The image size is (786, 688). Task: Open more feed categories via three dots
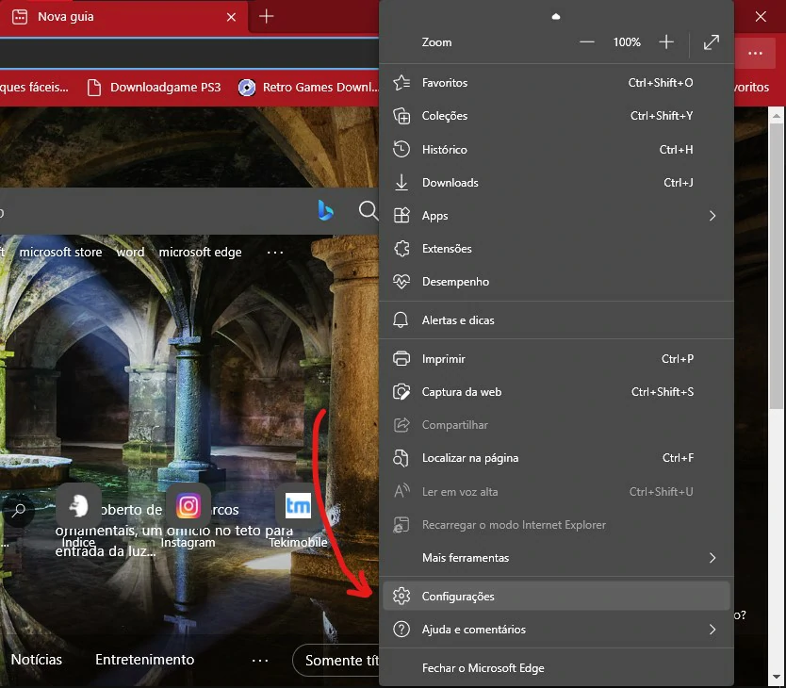point(260,661)
